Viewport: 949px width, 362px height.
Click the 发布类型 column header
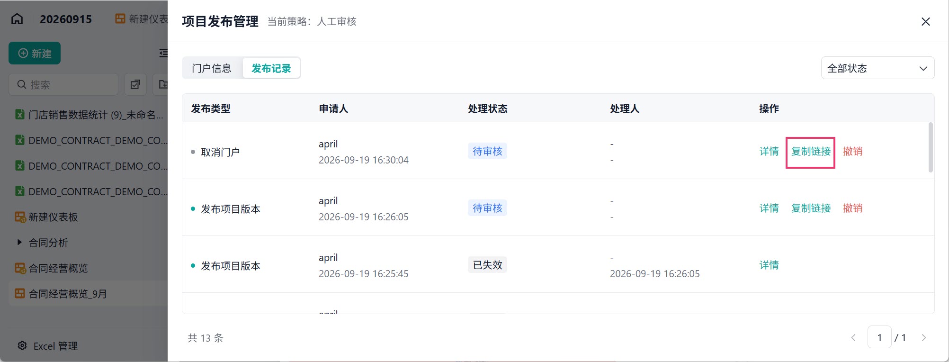[211, 109]
